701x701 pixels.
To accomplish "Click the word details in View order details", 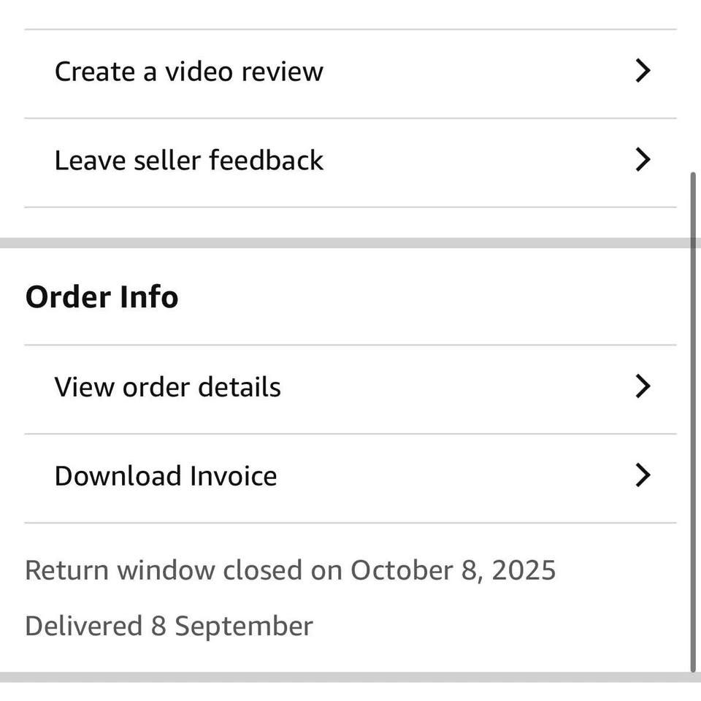I will 245,387.
